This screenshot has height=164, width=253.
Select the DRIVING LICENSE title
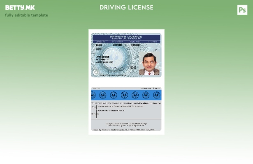pyautogui.click(x=126, y=7)
